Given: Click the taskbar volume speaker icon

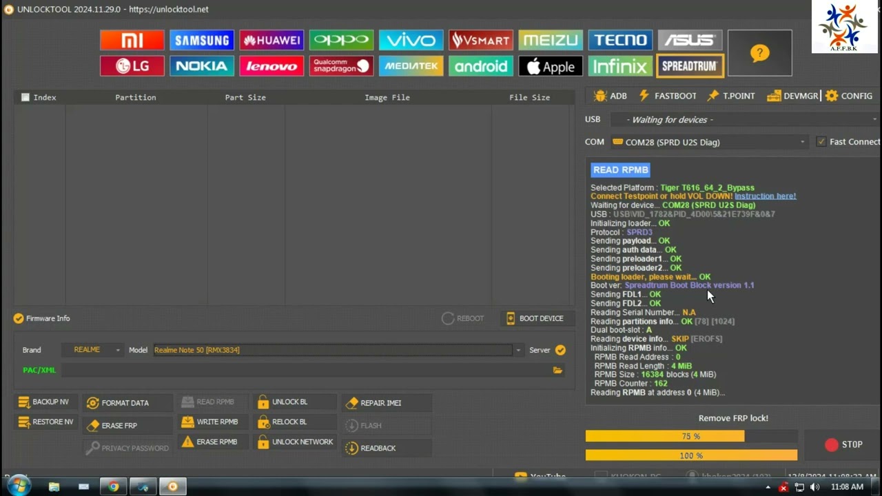Looking at the screenshot, I should [x=815, y=487].
